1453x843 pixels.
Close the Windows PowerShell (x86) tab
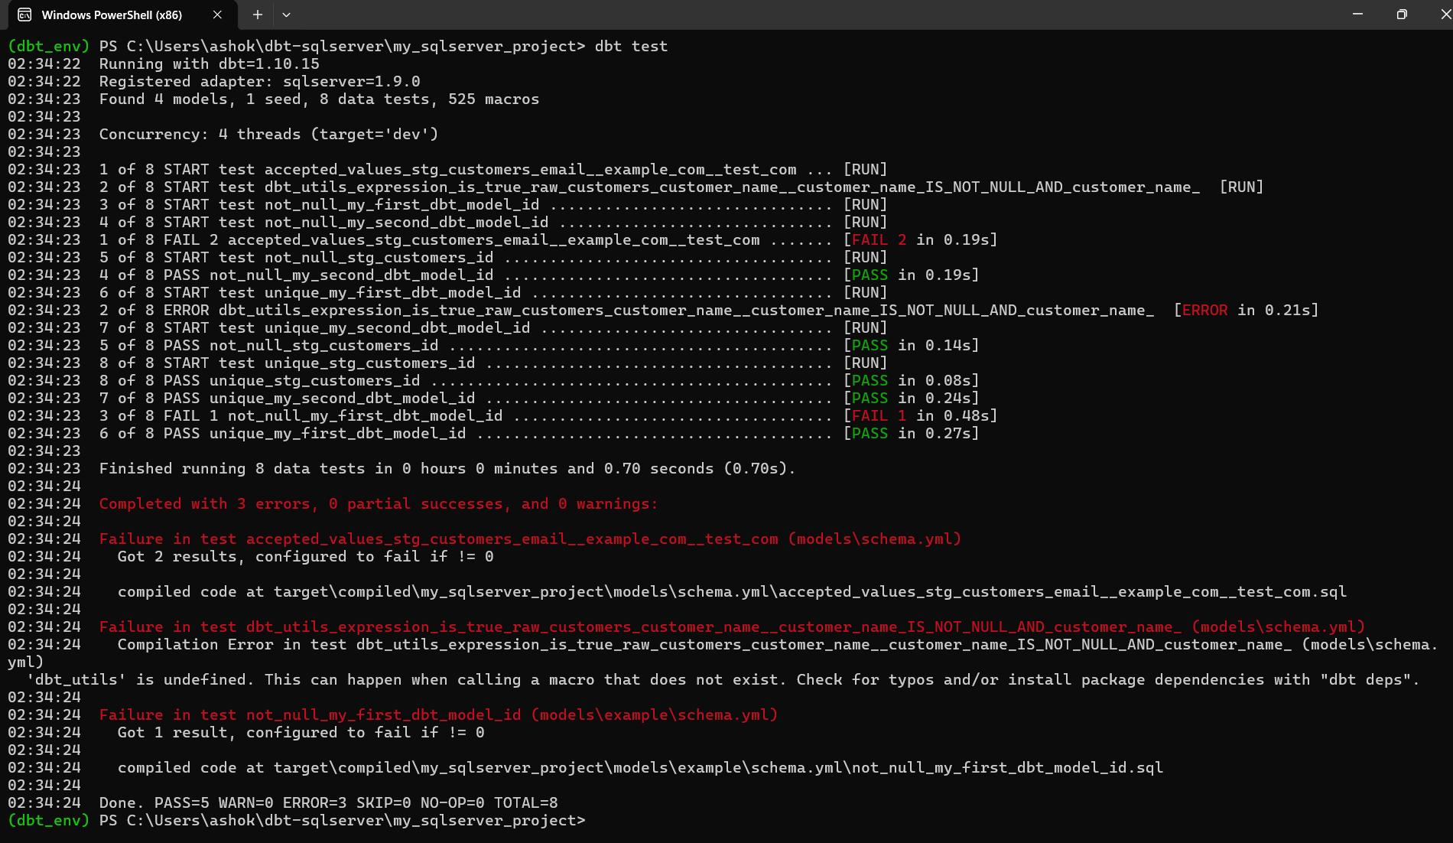(217, 15)
